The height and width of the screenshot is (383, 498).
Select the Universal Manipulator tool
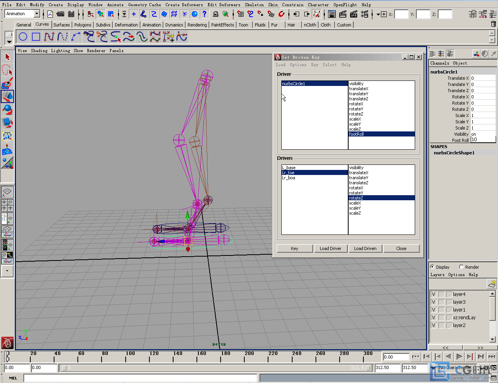pos(7,136)
